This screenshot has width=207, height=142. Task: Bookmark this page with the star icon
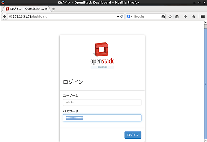170,17
